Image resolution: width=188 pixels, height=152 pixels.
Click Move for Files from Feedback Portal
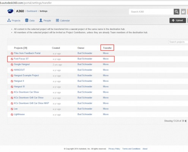coord(106,53)
